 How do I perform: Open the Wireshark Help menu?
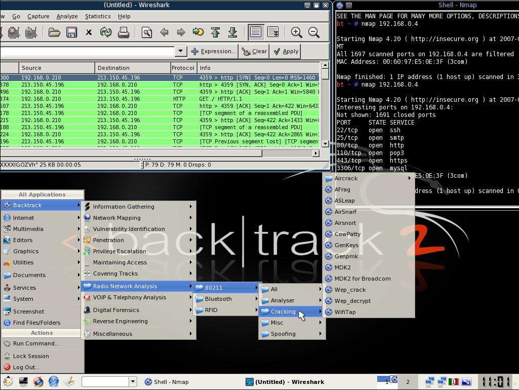[124, 16]
